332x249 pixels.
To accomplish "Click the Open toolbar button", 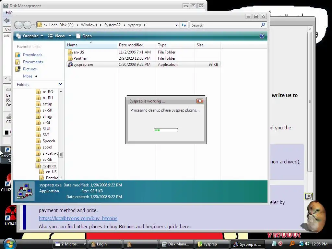I will point(84,36).
